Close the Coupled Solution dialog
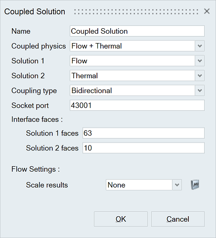 point(207,11)
